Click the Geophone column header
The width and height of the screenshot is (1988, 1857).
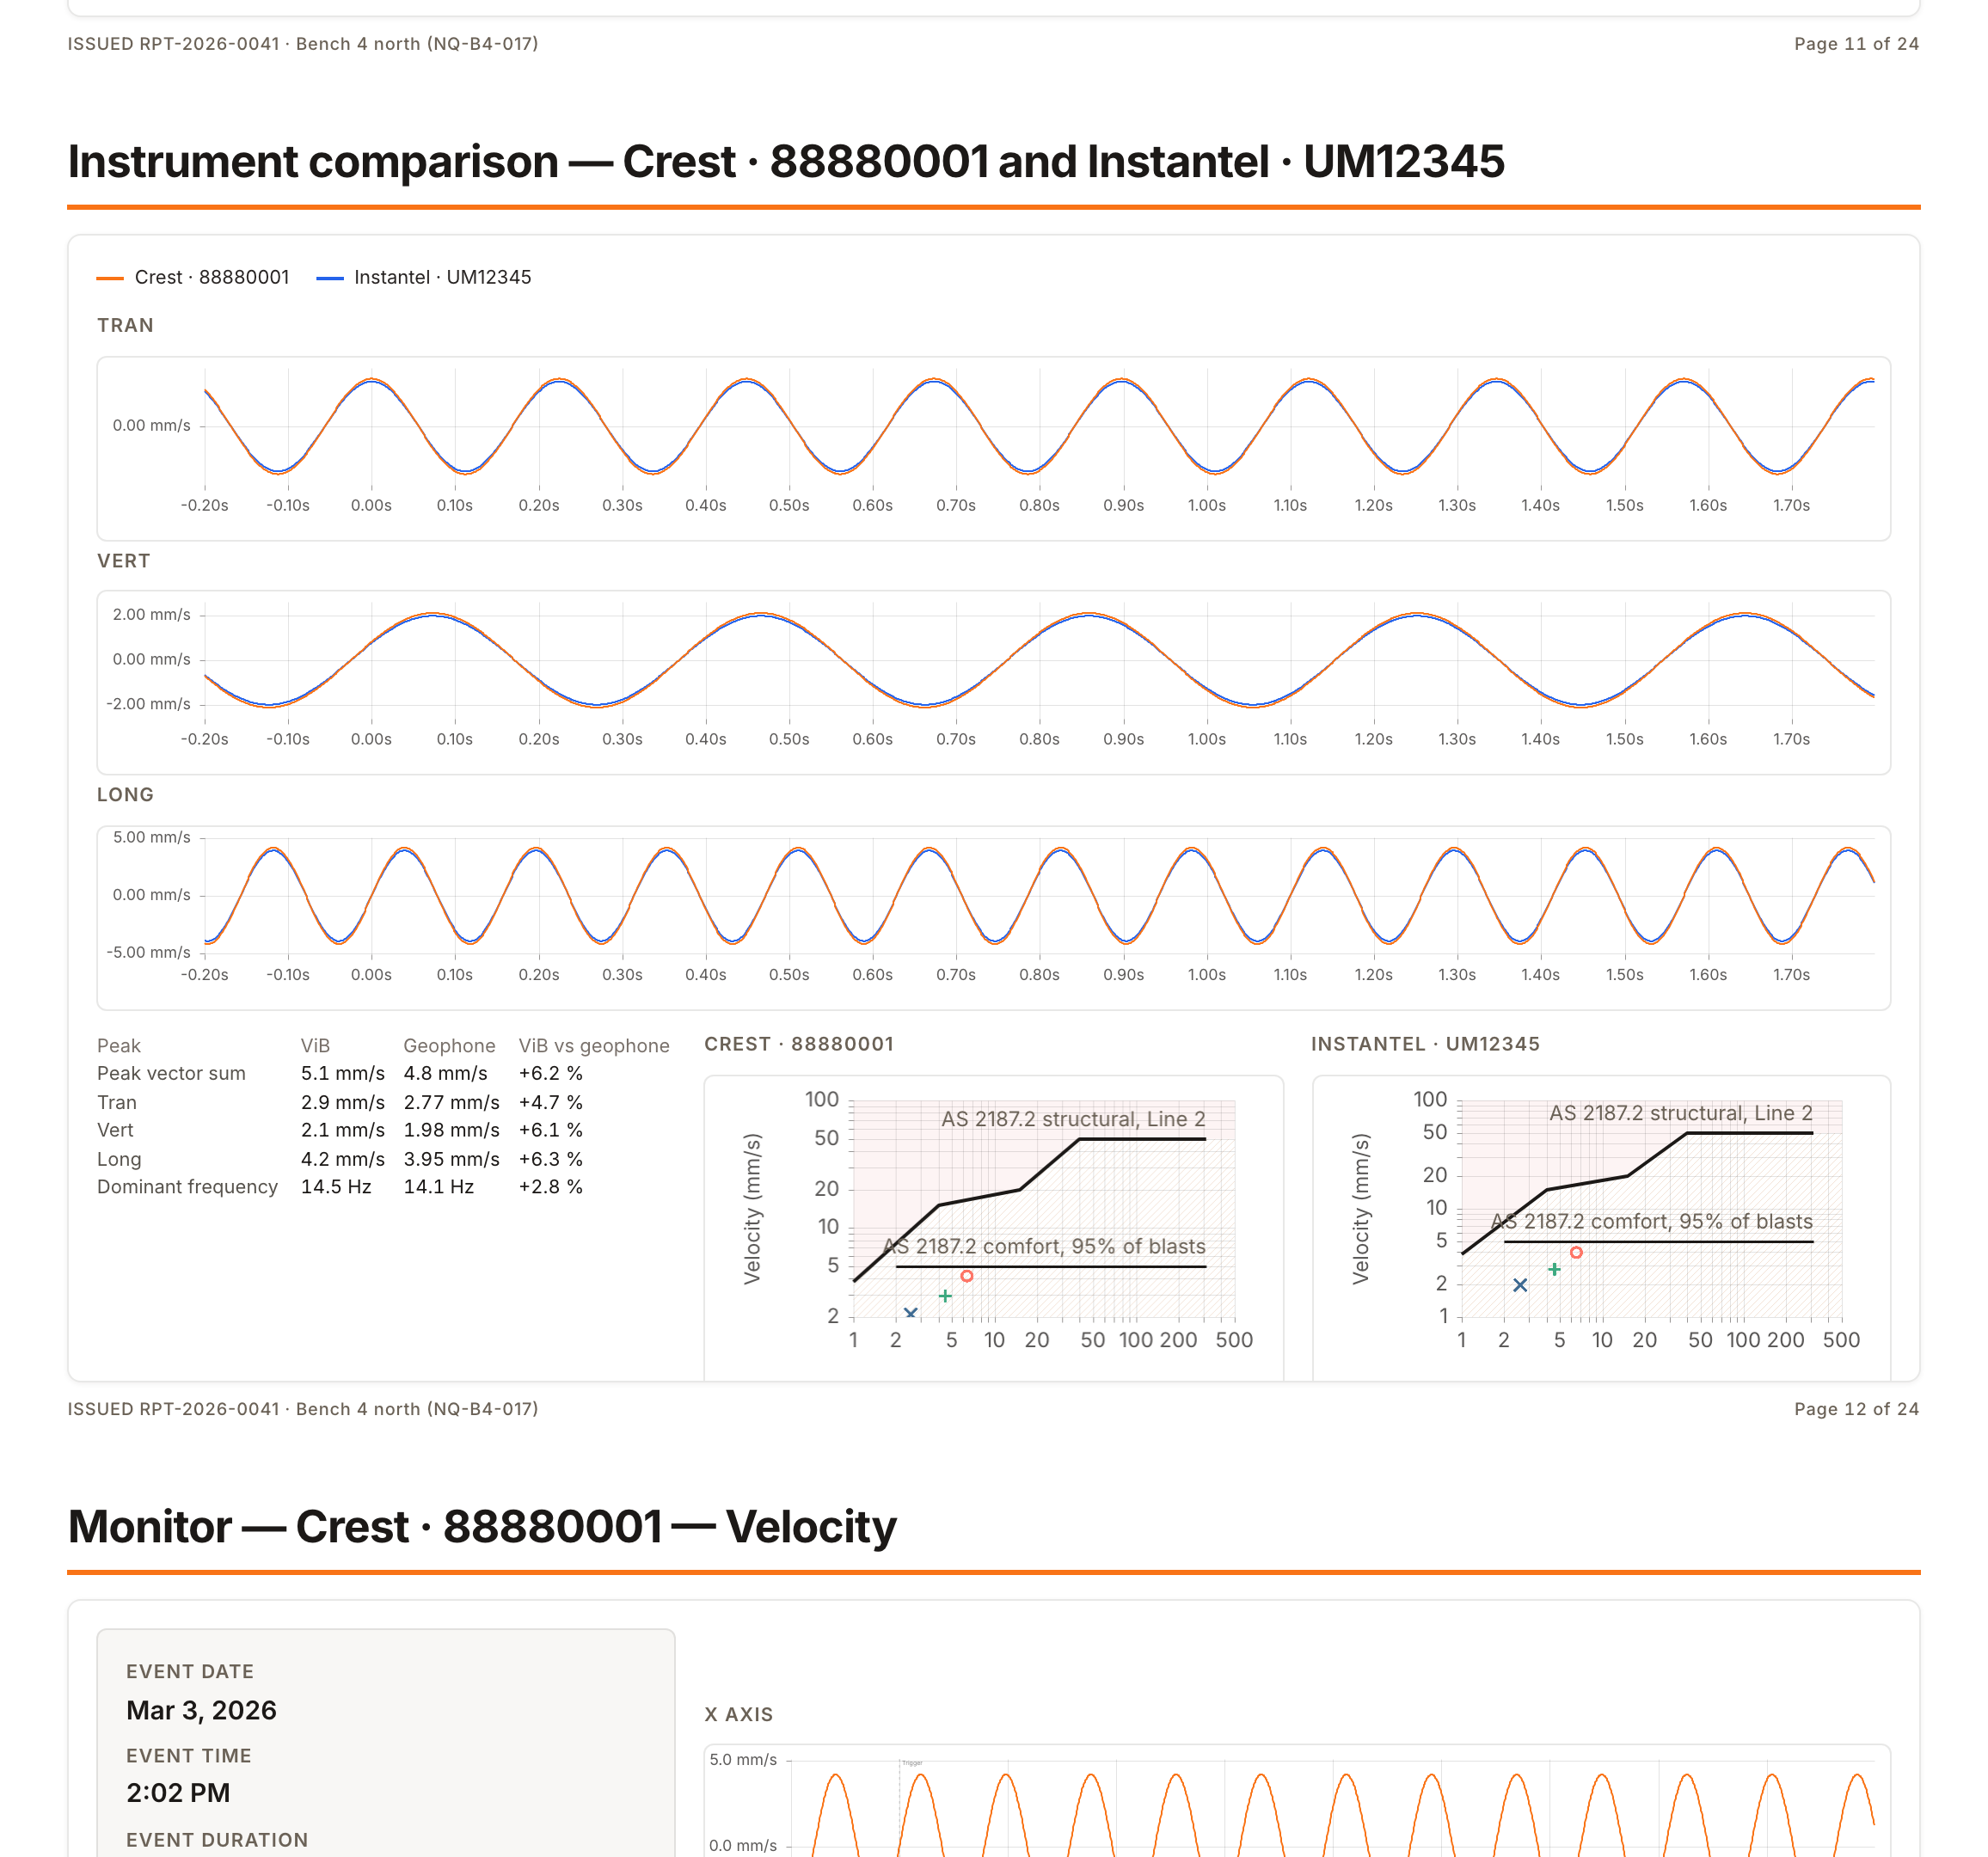coord(449,1046)
